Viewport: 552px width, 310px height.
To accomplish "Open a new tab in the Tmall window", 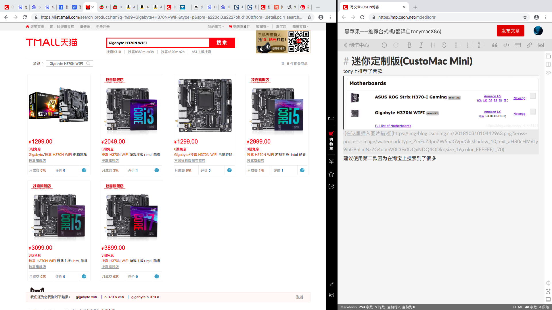I will [318, 7].
